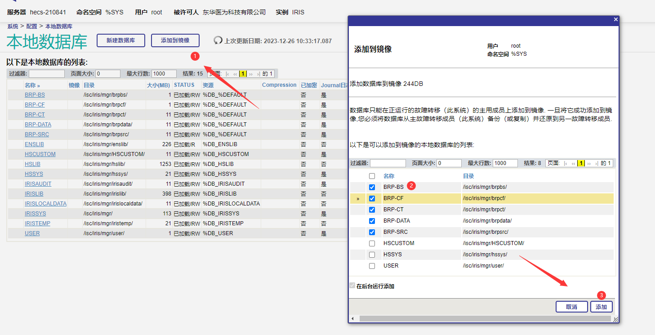This screenshot has height=335, width=655.
Task: Go to previous page in main database list
Action: tap(235, 74)
